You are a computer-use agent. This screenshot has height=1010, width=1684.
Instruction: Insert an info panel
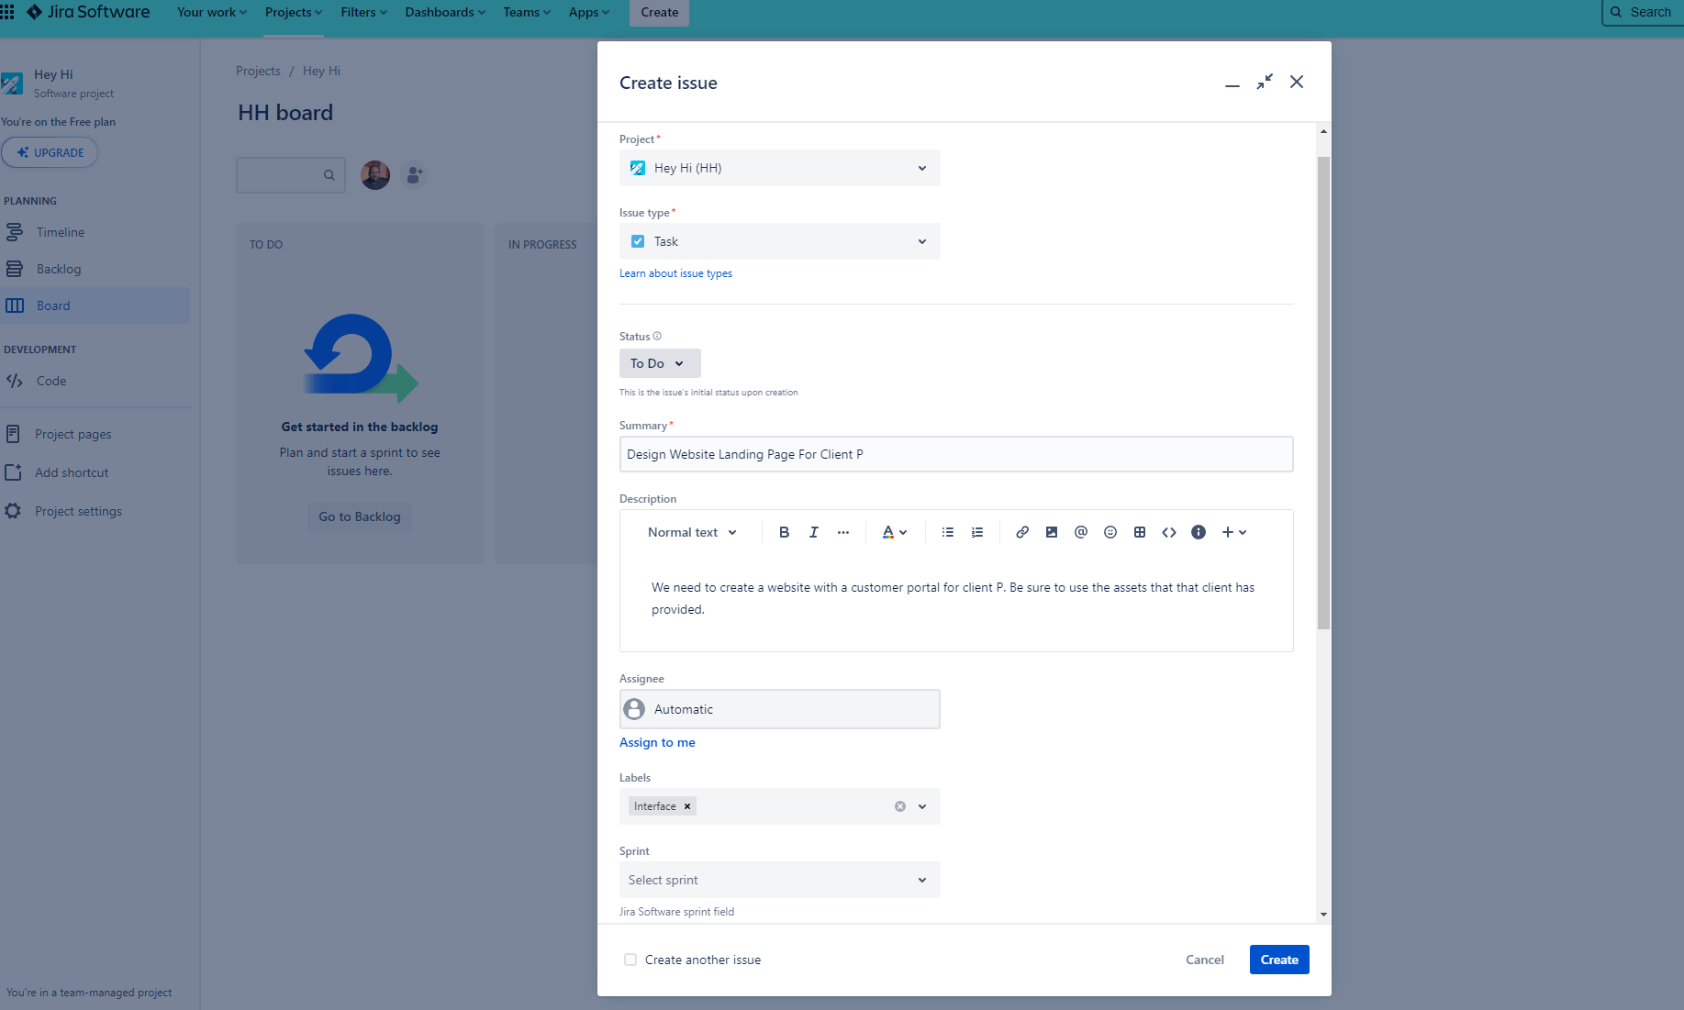pos(1198,532)
